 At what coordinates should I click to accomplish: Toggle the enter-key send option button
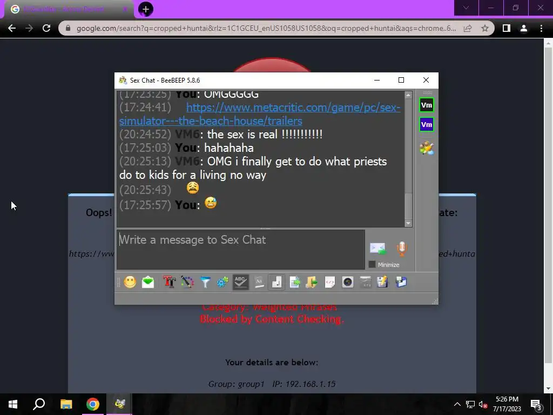click(277, 282)
